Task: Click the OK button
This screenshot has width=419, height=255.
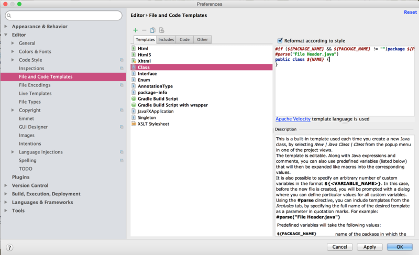Action: pos(400,247)
